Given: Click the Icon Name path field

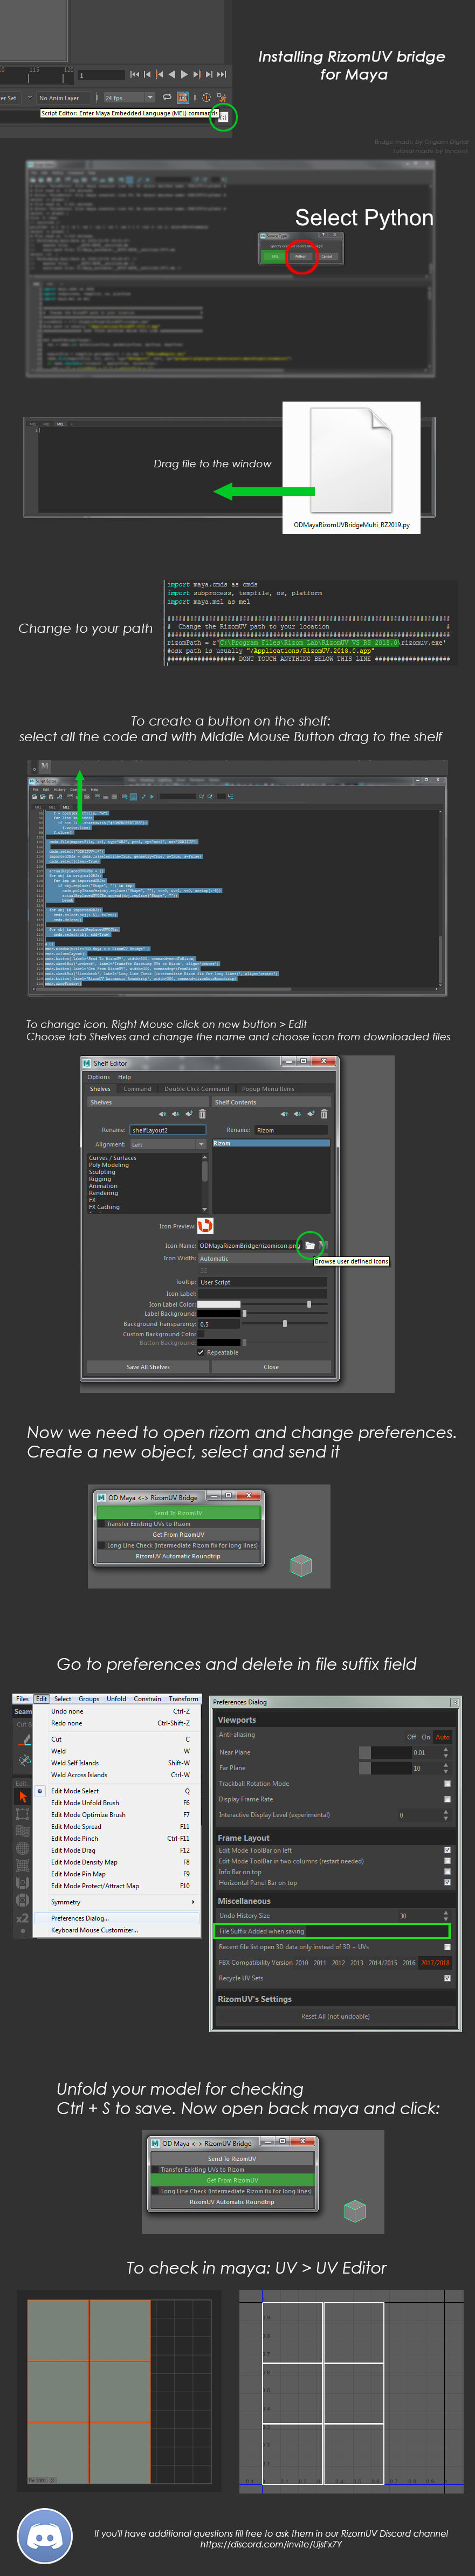Looking at the screenshot, I should 248,1245.
